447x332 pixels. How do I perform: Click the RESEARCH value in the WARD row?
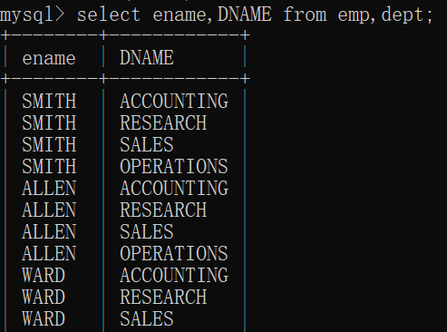[x=163, y=297]
